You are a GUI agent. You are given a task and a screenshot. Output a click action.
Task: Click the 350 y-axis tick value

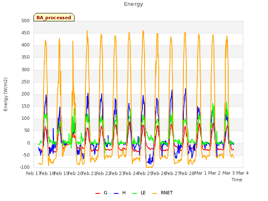[x=26, y=57]
